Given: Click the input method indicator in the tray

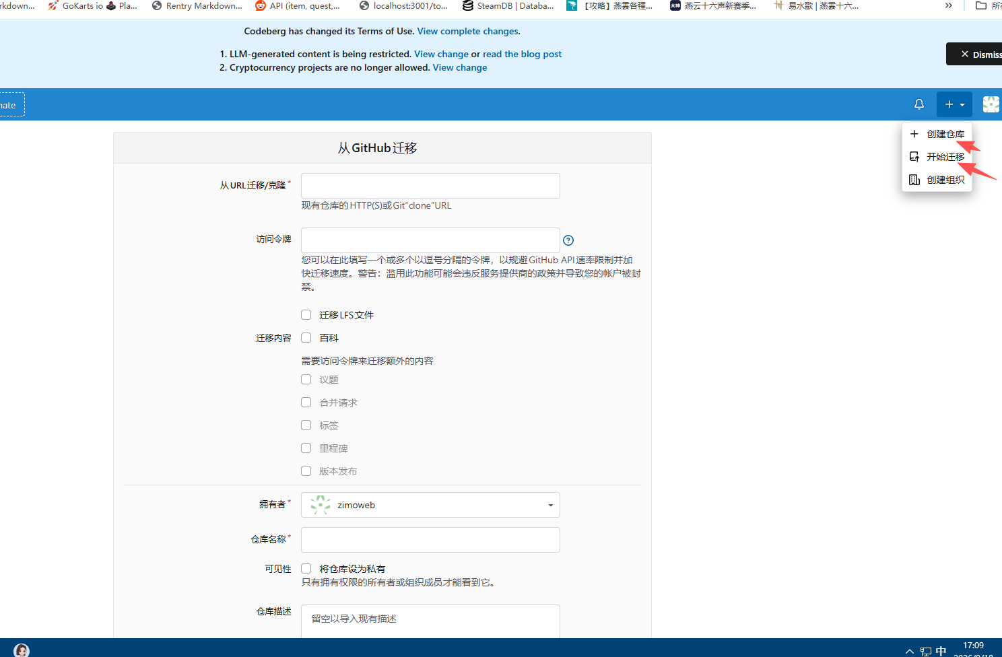Looking at the screenshot, I should tap(941, 651).
